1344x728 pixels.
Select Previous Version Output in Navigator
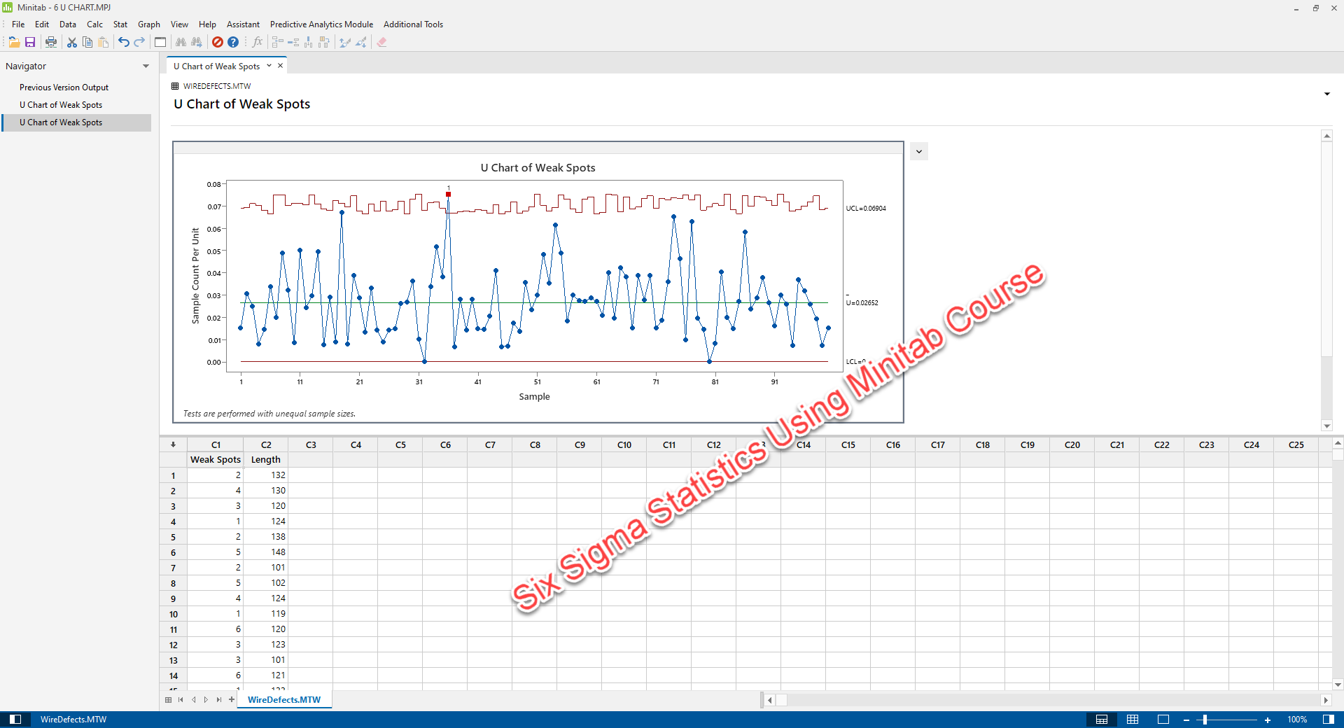(x=64, y=87)
